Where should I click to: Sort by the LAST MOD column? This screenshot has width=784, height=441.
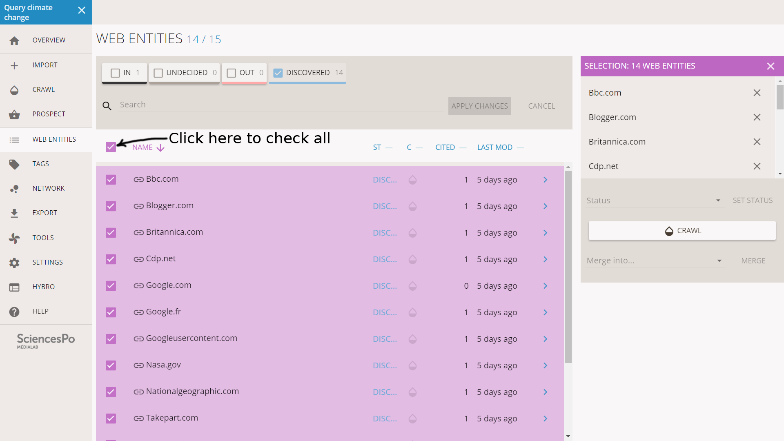pos(500,147)
